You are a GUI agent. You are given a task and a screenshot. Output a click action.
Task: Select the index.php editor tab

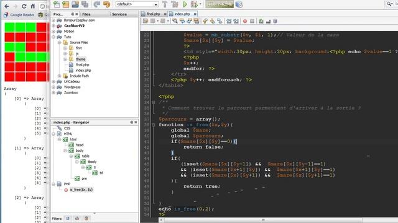[182, 14]
